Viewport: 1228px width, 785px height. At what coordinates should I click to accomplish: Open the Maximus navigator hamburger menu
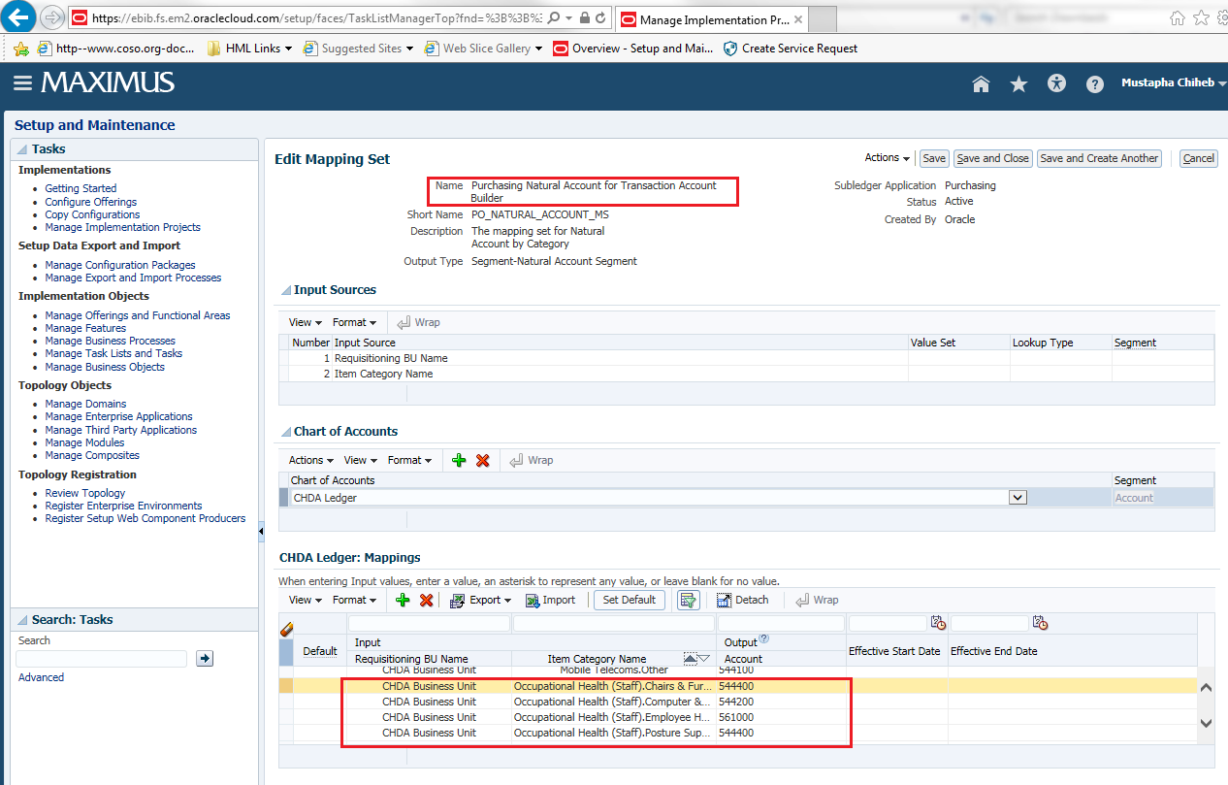(23, 83)
